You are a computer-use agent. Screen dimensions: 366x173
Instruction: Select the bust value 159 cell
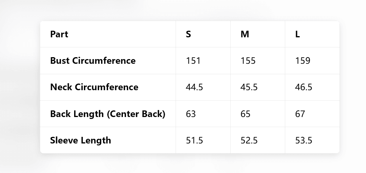tap(303, 61)
